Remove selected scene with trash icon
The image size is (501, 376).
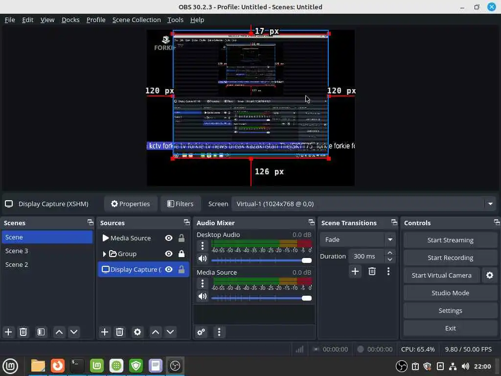tap(23, 332)
